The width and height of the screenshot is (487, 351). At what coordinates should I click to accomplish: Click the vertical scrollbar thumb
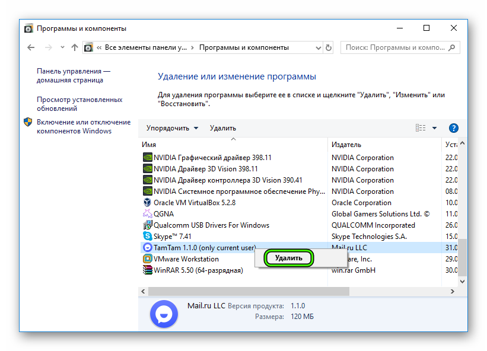point(463,257)
